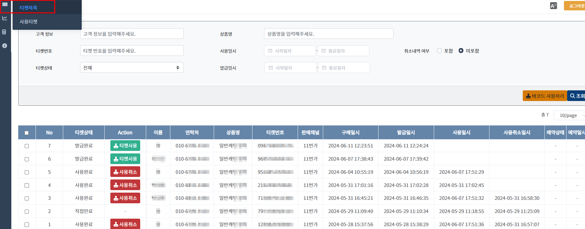Click cancel time 2024-05-31 16:58:30
The image size is (585, 229).
pyautogui.click(x=517, y=198)
